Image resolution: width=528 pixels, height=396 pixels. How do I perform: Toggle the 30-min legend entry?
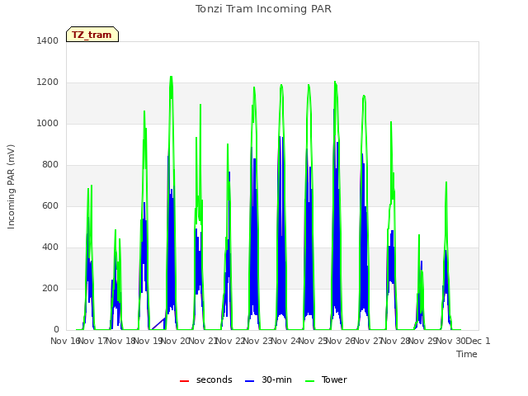click(268, 379)
